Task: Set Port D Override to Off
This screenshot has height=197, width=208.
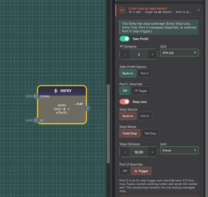Action: (x=125, y=171)
